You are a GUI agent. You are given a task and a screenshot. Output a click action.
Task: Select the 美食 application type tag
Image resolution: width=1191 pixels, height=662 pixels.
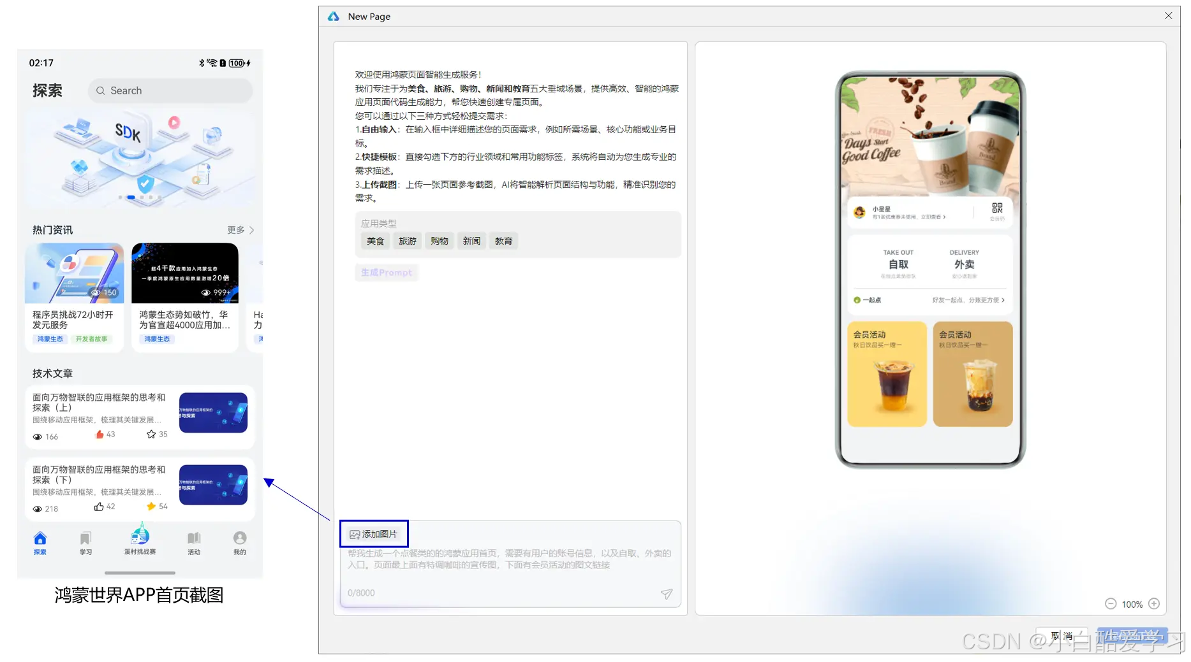(376, 241)
